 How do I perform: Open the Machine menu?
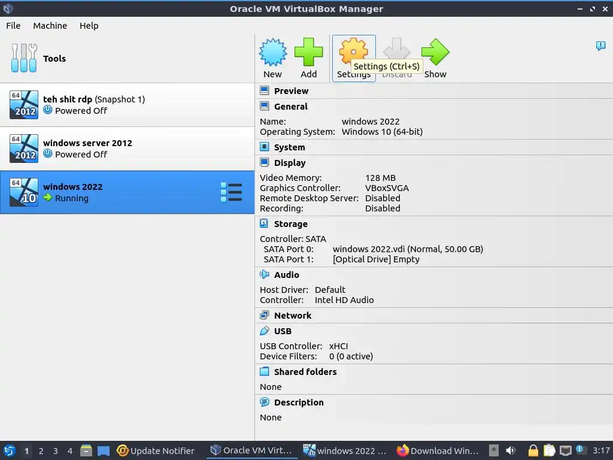[x=50, y=25]
